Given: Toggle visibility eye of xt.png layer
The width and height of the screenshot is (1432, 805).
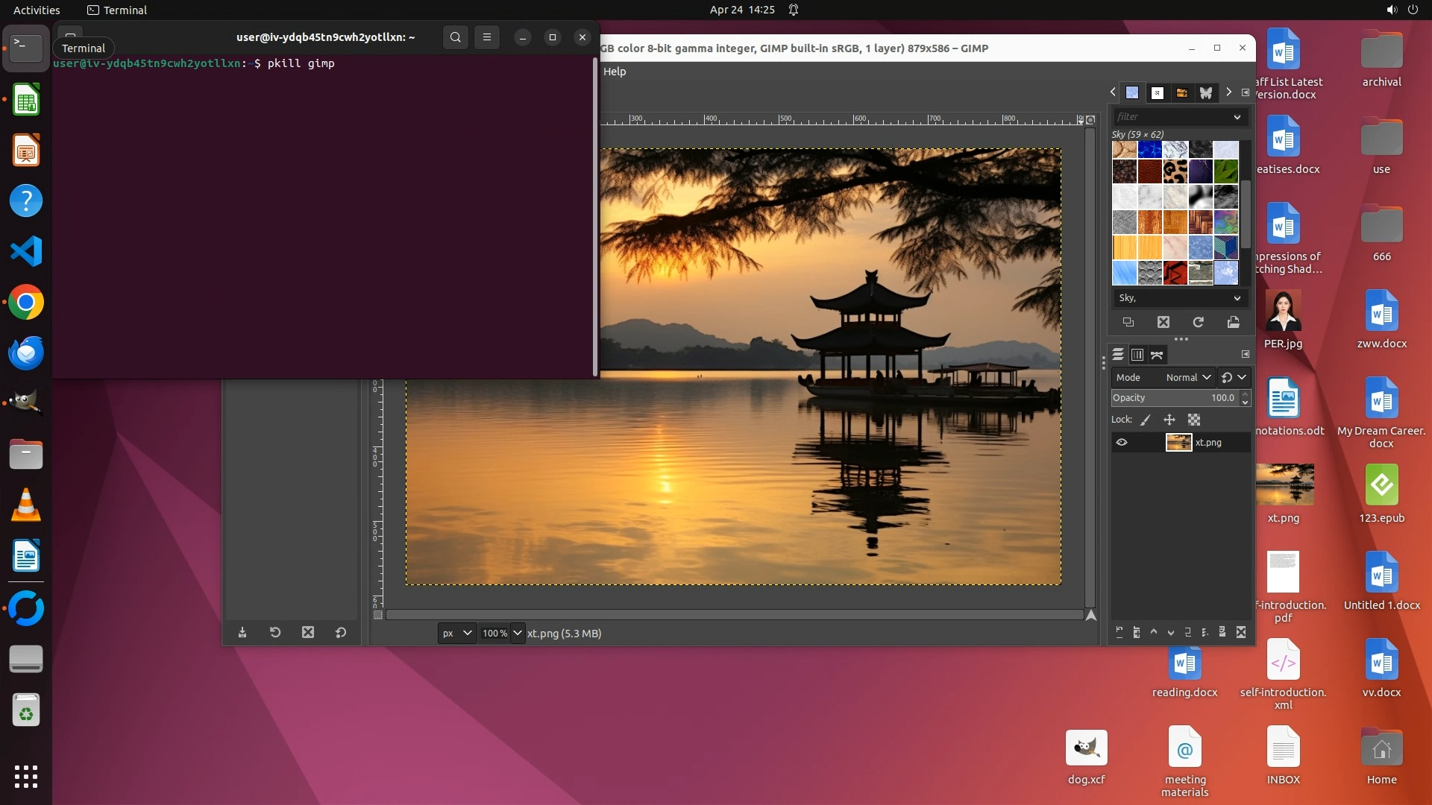Looking at the screenshot, I should 1121,442.
